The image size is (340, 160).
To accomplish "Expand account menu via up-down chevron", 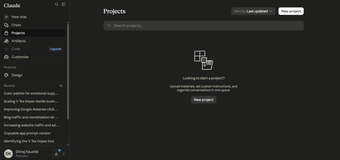I will click(x=64, y=154).
